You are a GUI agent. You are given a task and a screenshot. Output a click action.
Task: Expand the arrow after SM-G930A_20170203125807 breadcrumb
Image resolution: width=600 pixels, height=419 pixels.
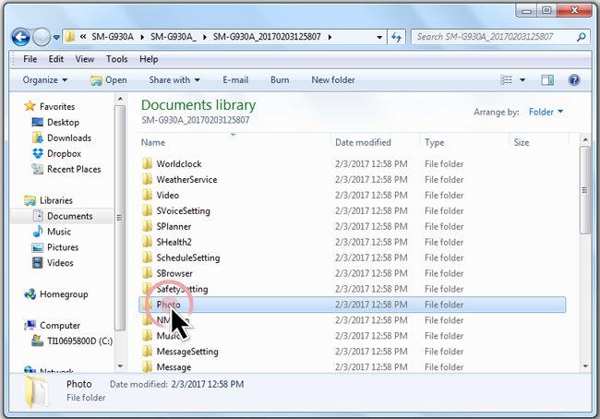[x=330, y=37]
